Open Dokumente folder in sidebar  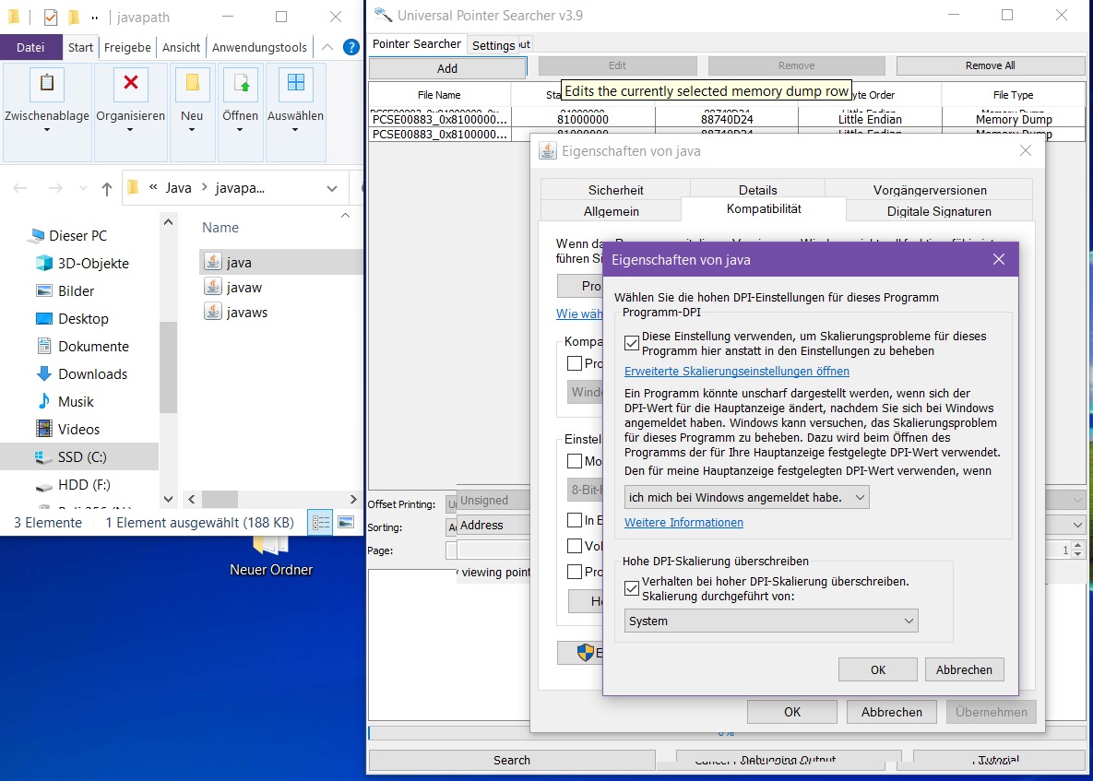(x=93, y=347)
